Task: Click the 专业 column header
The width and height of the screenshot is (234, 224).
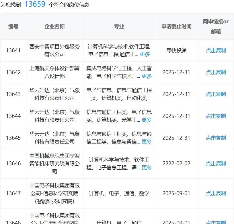Action: [119, 26]
